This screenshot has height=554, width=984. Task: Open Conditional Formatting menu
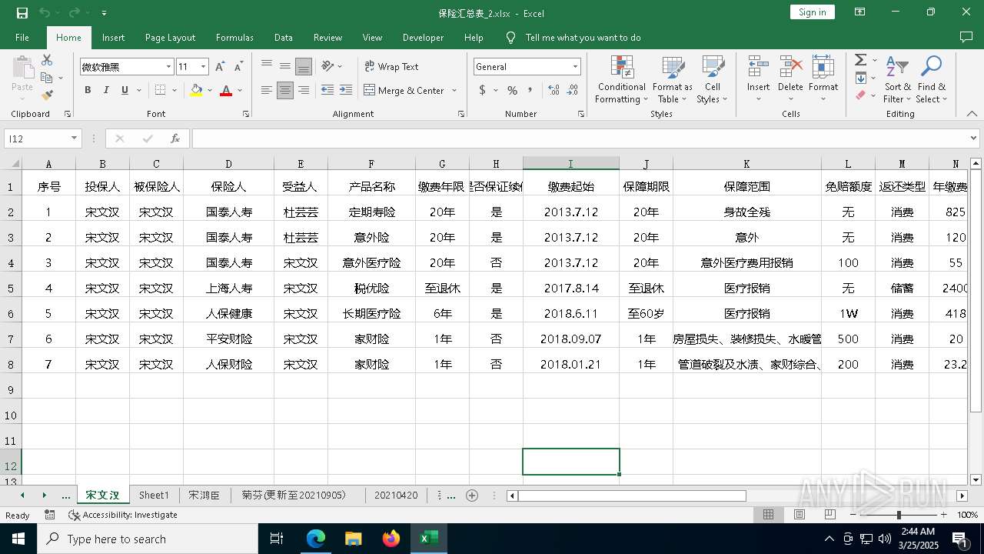pos(621,79)
